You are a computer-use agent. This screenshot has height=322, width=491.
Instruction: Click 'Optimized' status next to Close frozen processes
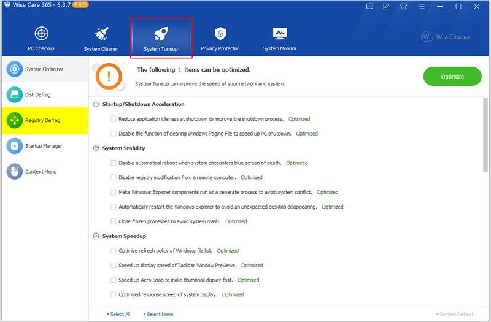click(x=236, y=221)
